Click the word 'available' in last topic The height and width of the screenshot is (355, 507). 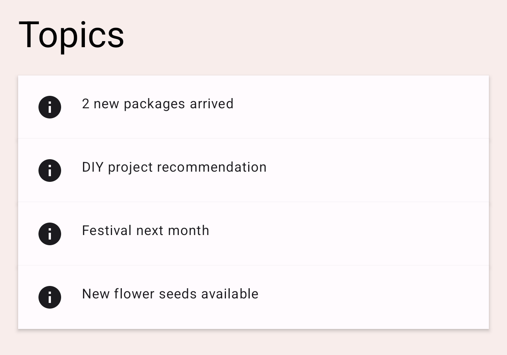pos(230,294)
